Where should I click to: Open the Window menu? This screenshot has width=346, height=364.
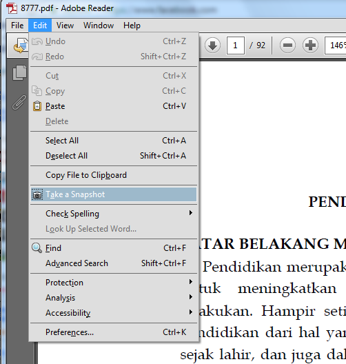click(99, 26)
